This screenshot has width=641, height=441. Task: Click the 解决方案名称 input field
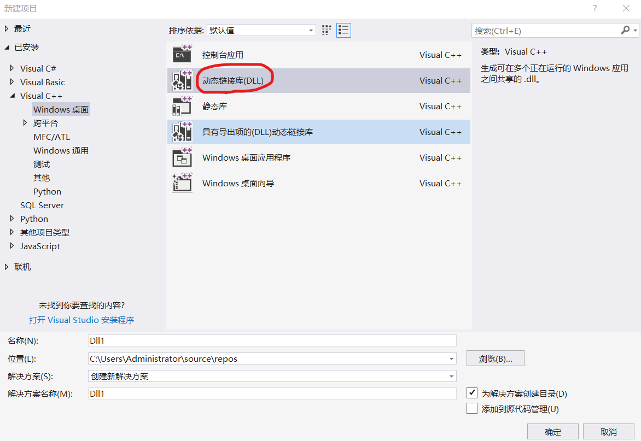[272, 393]
